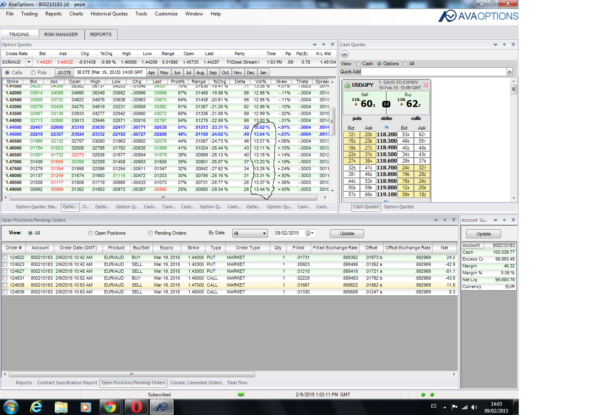Pin the Cash Quotes panel
Viewport: 608px width, 415px height.
(504, 45)
